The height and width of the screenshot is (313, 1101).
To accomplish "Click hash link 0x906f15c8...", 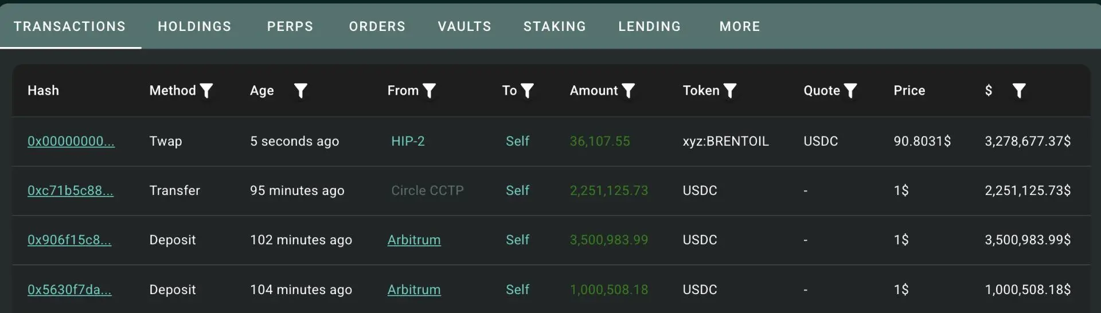I will [69, 240].
